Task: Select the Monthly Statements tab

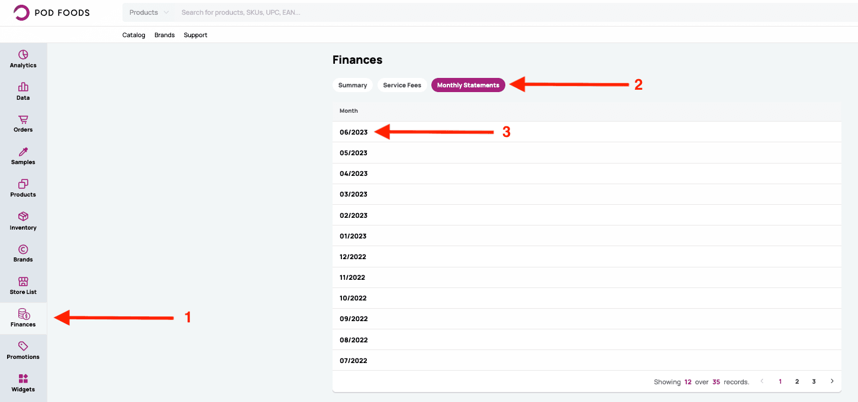Action: coord(468,85)
